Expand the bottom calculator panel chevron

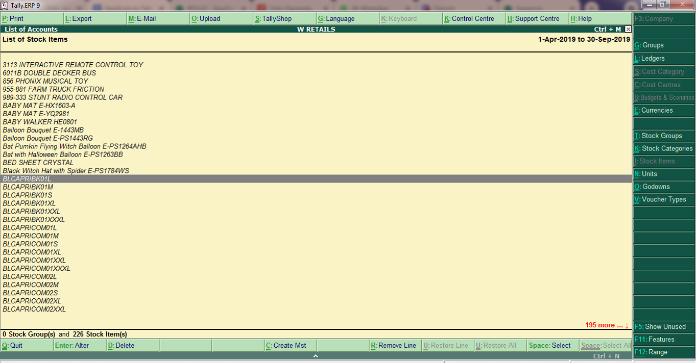tap(316, 356)
